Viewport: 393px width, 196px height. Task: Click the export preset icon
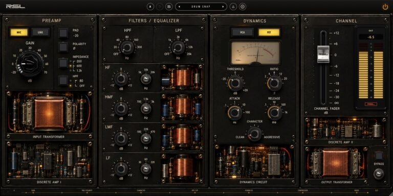[x=233, y=7]
